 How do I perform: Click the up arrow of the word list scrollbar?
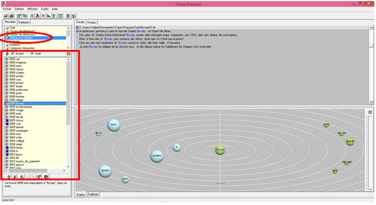69,60
